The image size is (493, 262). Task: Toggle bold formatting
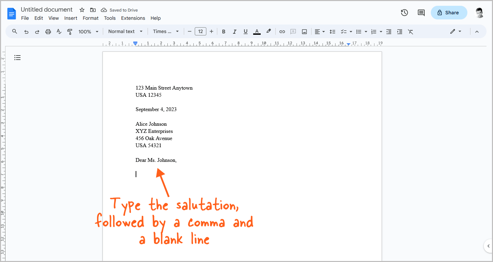coord(223,31)
